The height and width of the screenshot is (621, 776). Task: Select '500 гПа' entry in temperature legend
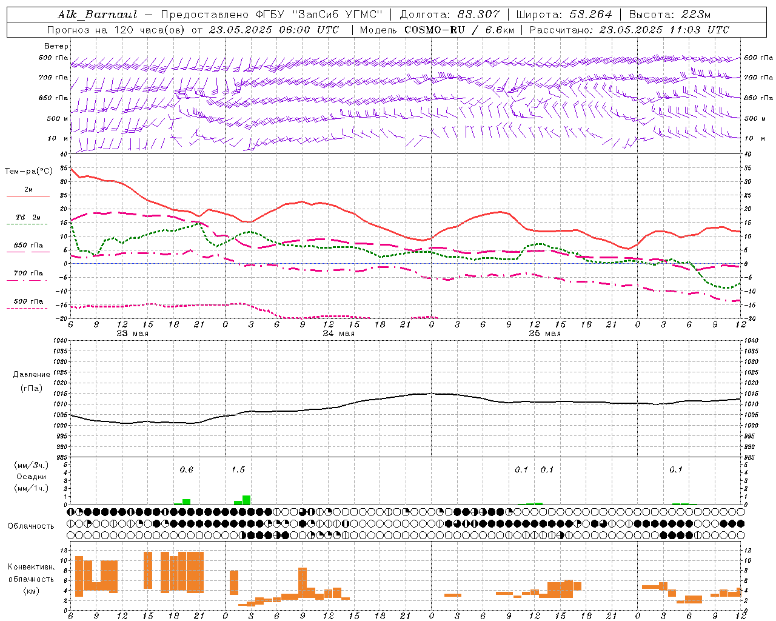pos(28,301)
